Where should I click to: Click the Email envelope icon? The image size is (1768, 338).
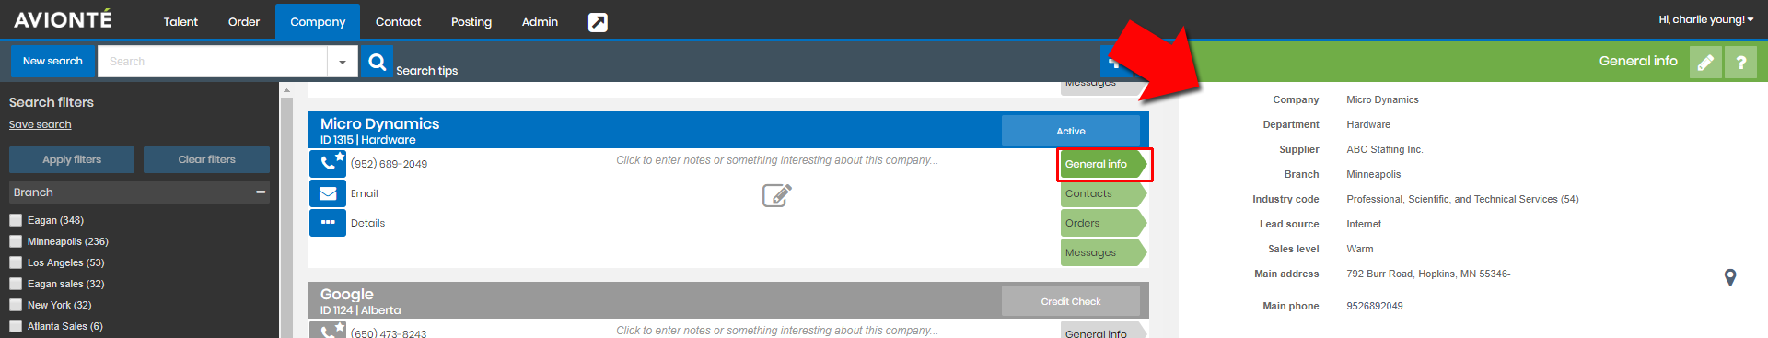[x=328, y=193]
